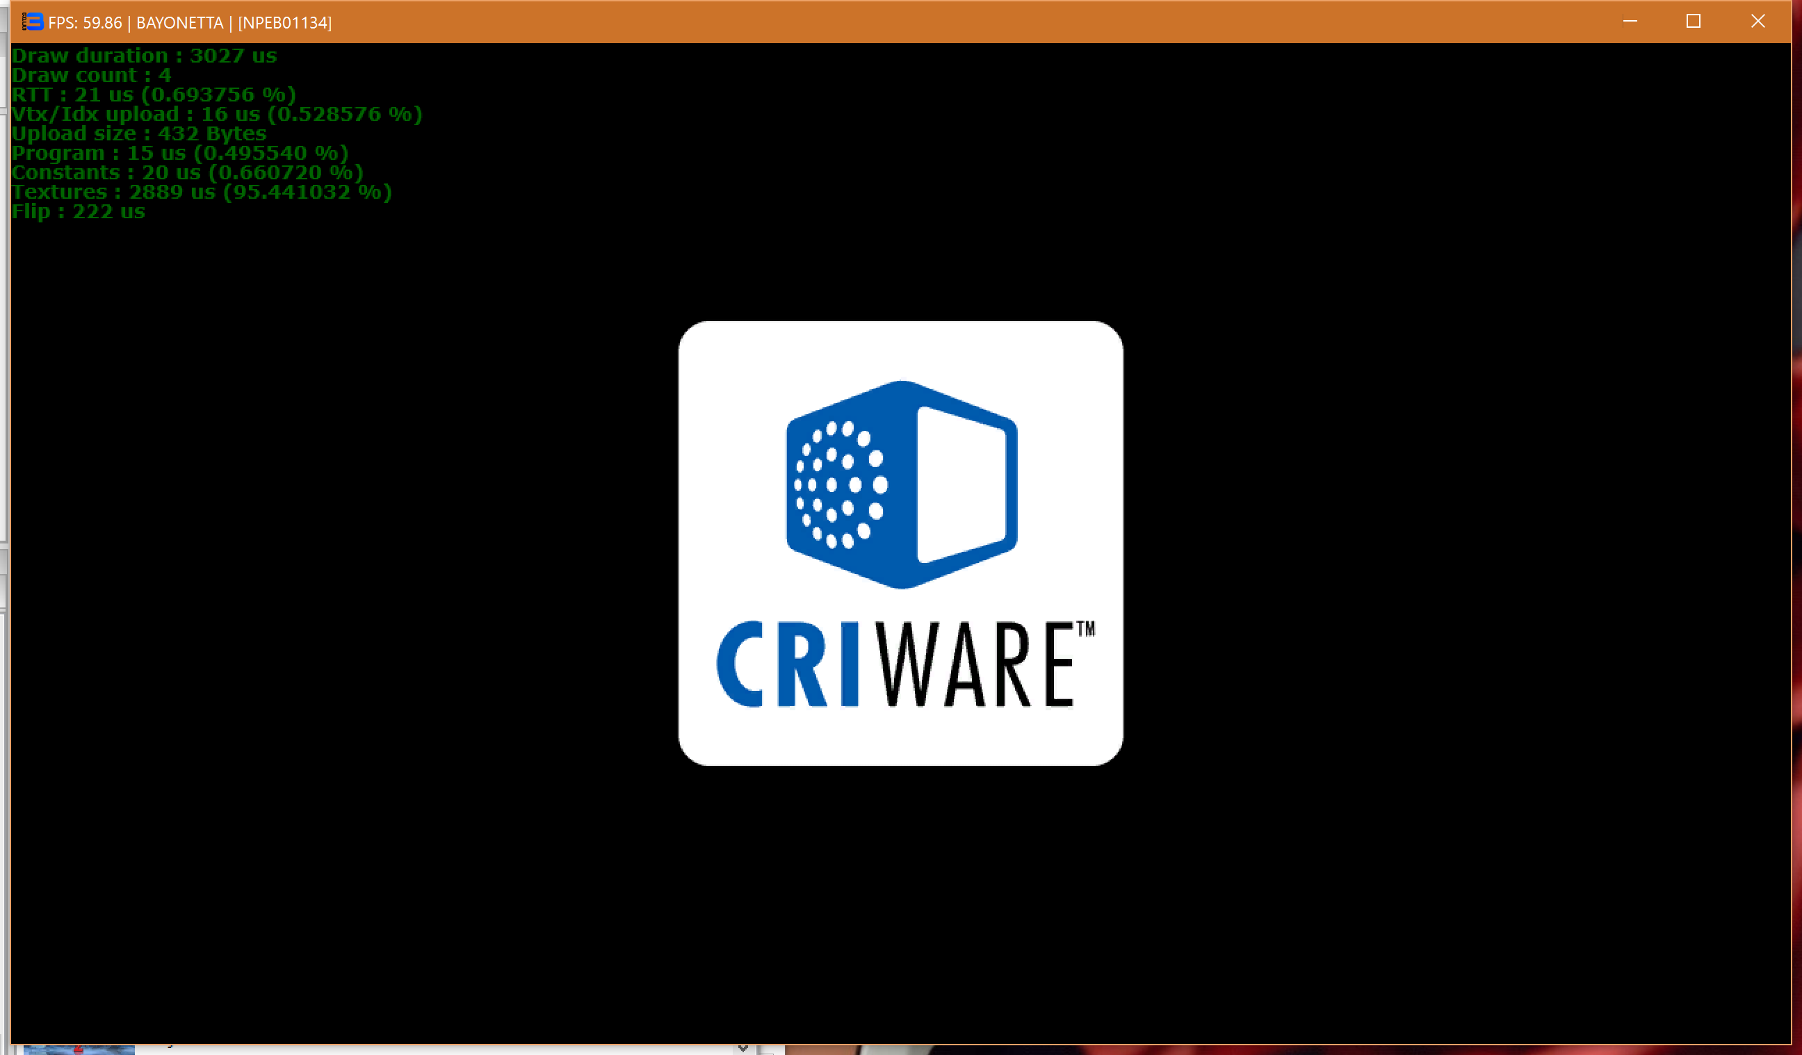
Task: Click the TM trademark symbol
Action: pyautogui.click(x=1085, y=629)
